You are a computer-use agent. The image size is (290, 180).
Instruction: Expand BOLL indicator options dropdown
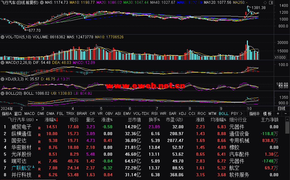(x=2, y=93)
